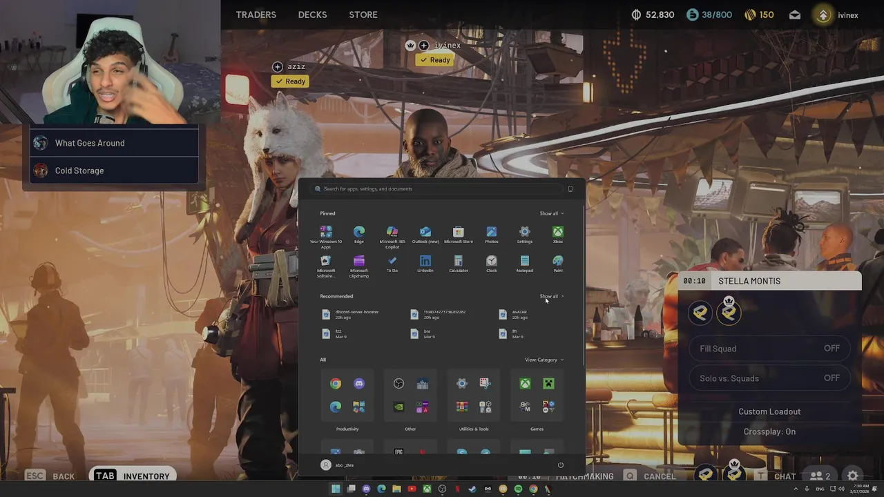The image size is (884, 497).
Task: Open Your Windows 10 Apps pinned tile
Action: point(326,237)
